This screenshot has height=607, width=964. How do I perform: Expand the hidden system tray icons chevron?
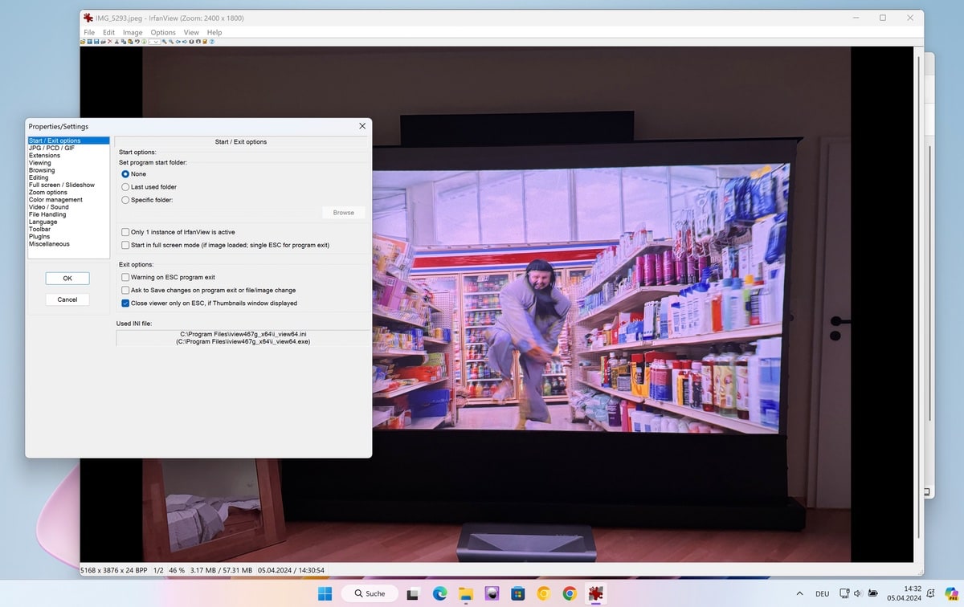[x=799, y=594]
